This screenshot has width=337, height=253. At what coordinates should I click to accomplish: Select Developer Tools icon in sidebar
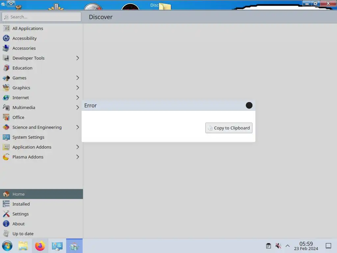6,58
